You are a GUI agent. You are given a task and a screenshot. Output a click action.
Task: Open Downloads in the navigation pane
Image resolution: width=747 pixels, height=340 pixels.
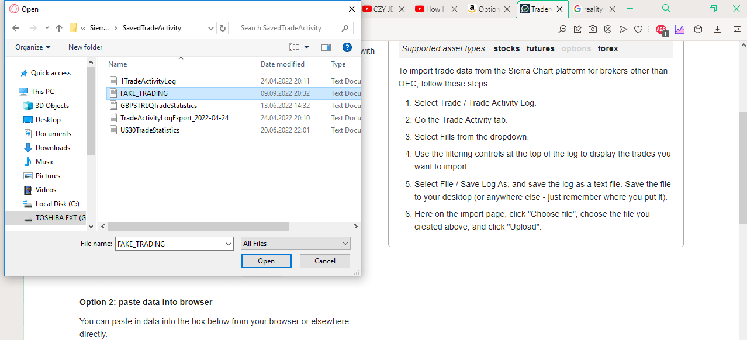click(x=53, y=148)
